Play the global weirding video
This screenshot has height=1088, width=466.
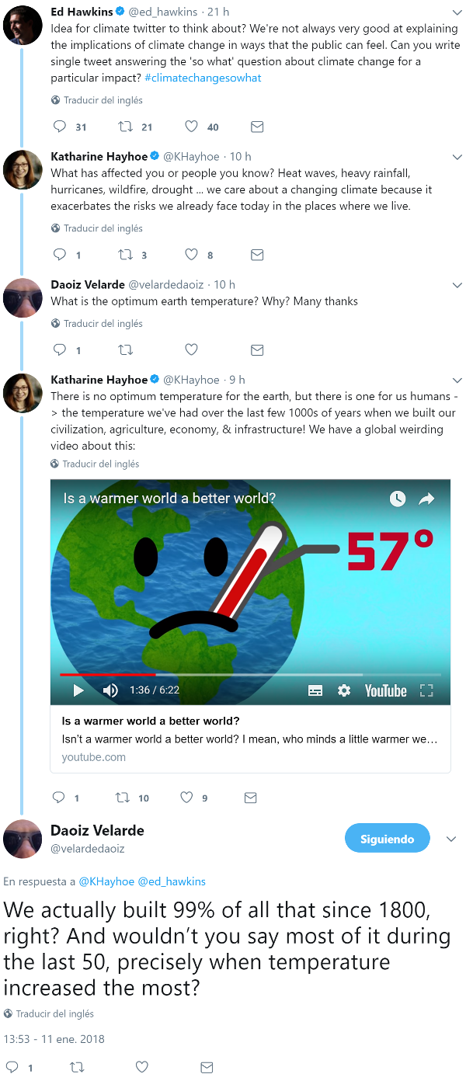[78, 690]
